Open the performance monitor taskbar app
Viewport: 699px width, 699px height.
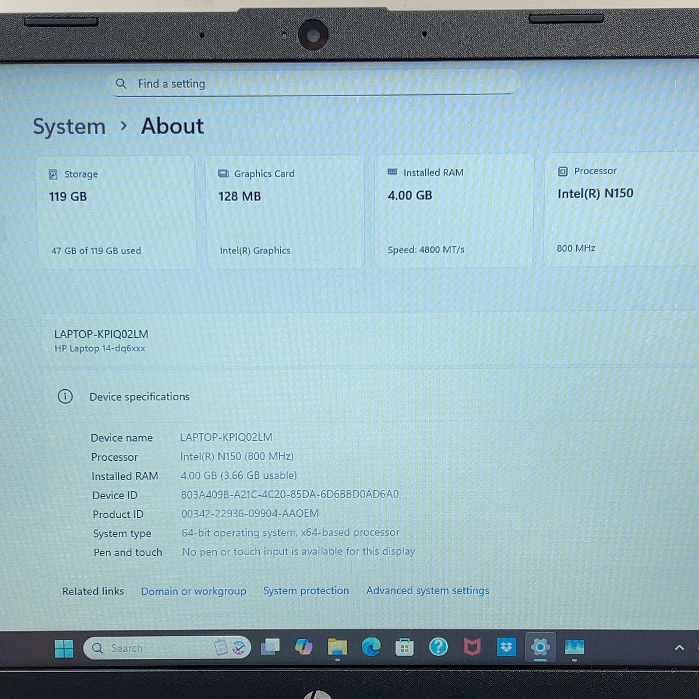(574, 647)
